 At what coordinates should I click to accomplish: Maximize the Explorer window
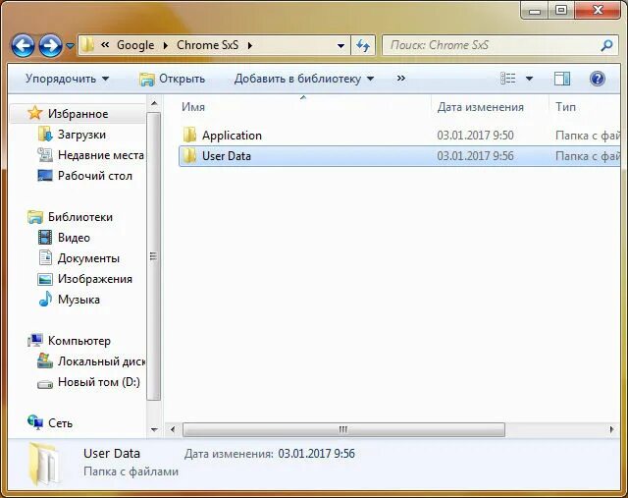pos(561,11)
